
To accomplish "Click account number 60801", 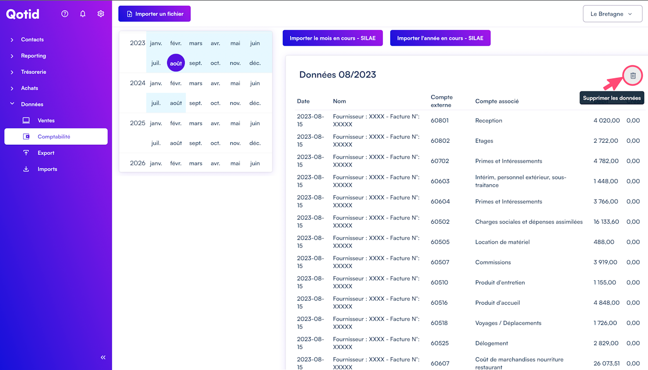I will pos(440,120).
